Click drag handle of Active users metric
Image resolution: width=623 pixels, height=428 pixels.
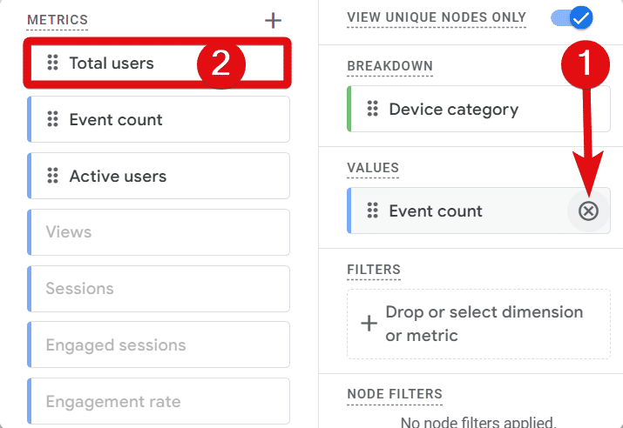point(53,176)
